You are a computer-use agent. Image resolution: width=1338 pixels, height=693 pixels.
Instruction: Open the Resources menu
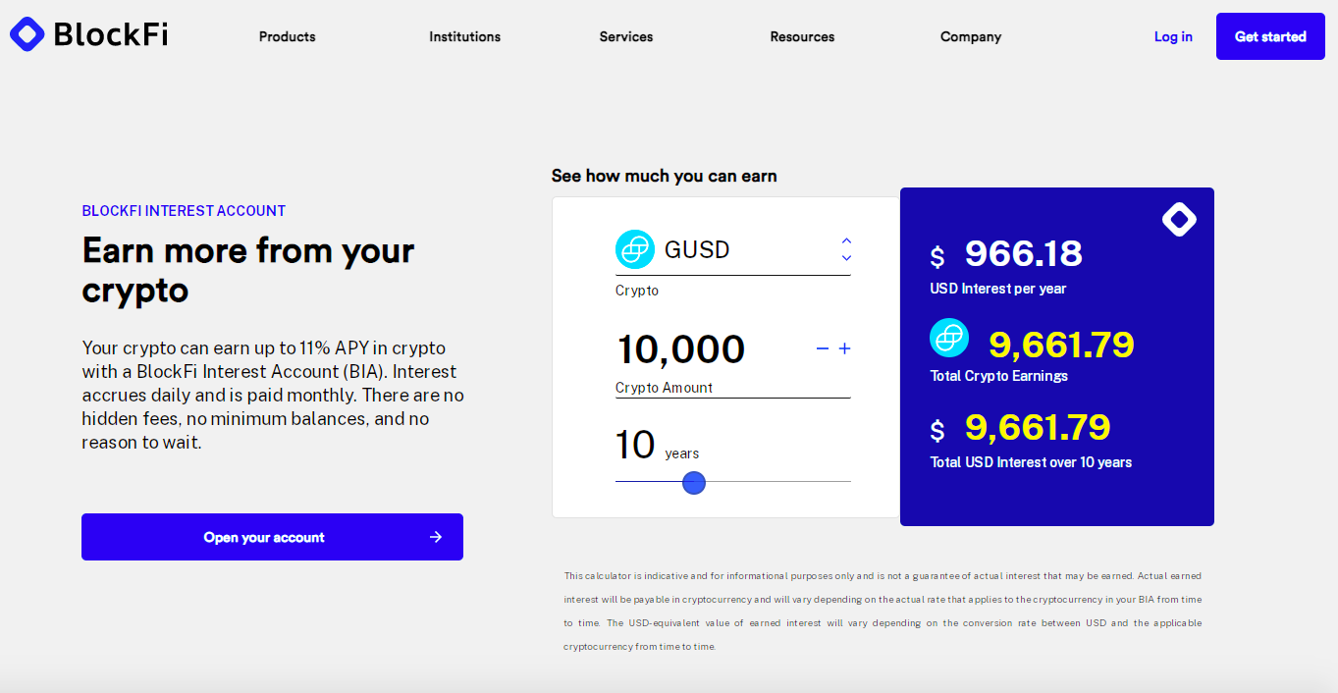[802, 36]
